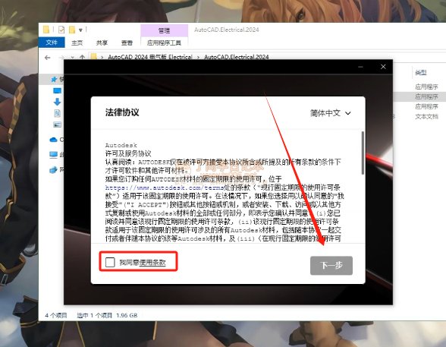Select the 管理 contextual tab
Viewport: 446px width, 347px height.
164,30
